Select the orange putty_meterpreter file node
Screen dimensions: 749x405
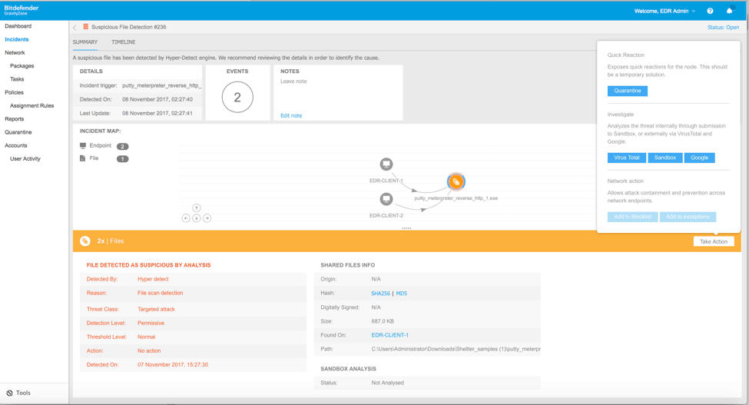(x=456, y=181)
